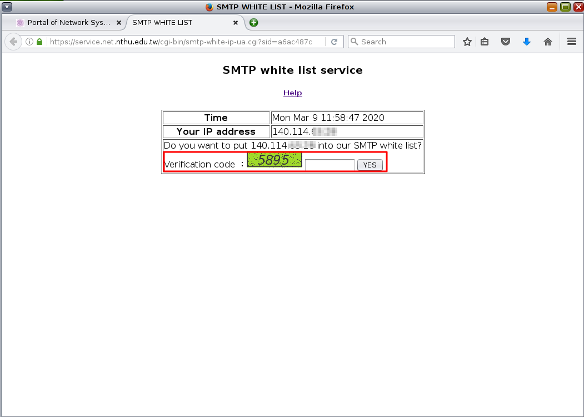Open the window menu in the title bar
Image resolution: width=584 pixels, height=417 pixels.
(7, 7)
